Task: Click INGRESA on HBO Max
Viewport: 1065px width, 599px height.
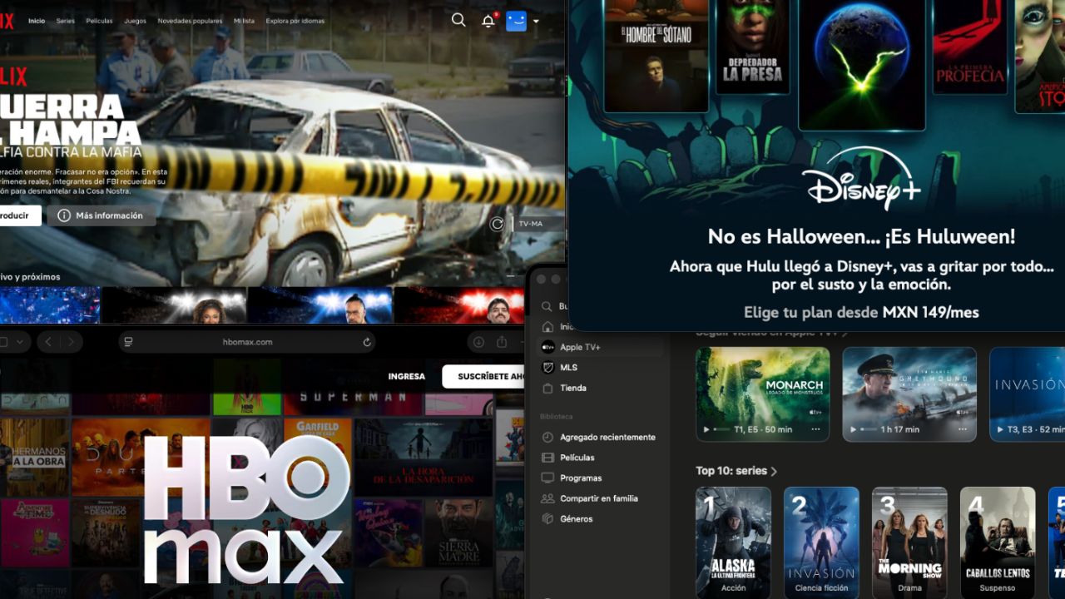Action: pyautogui.click(x=406, y=376)
